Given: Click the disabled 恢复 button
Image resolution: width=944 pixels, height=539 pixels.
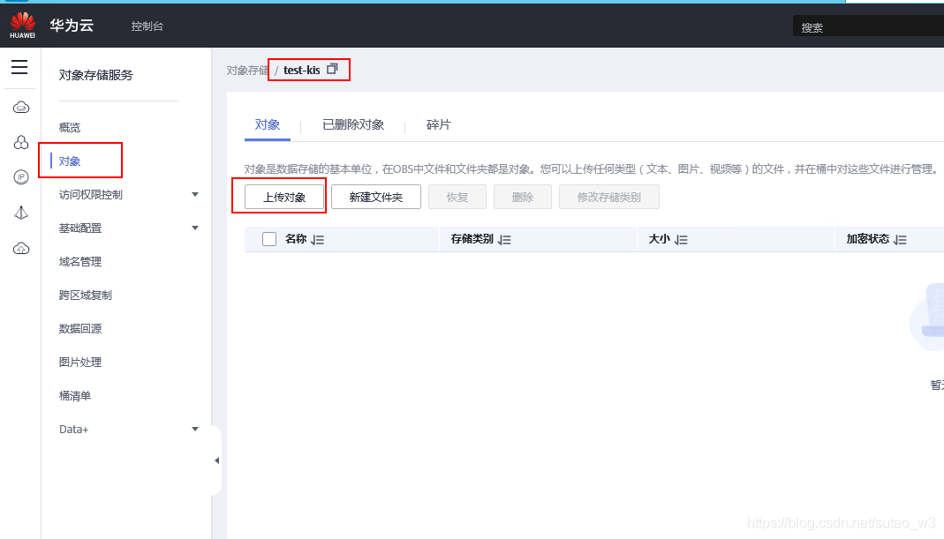Looking at the screenshot, I should coord(457,197).
